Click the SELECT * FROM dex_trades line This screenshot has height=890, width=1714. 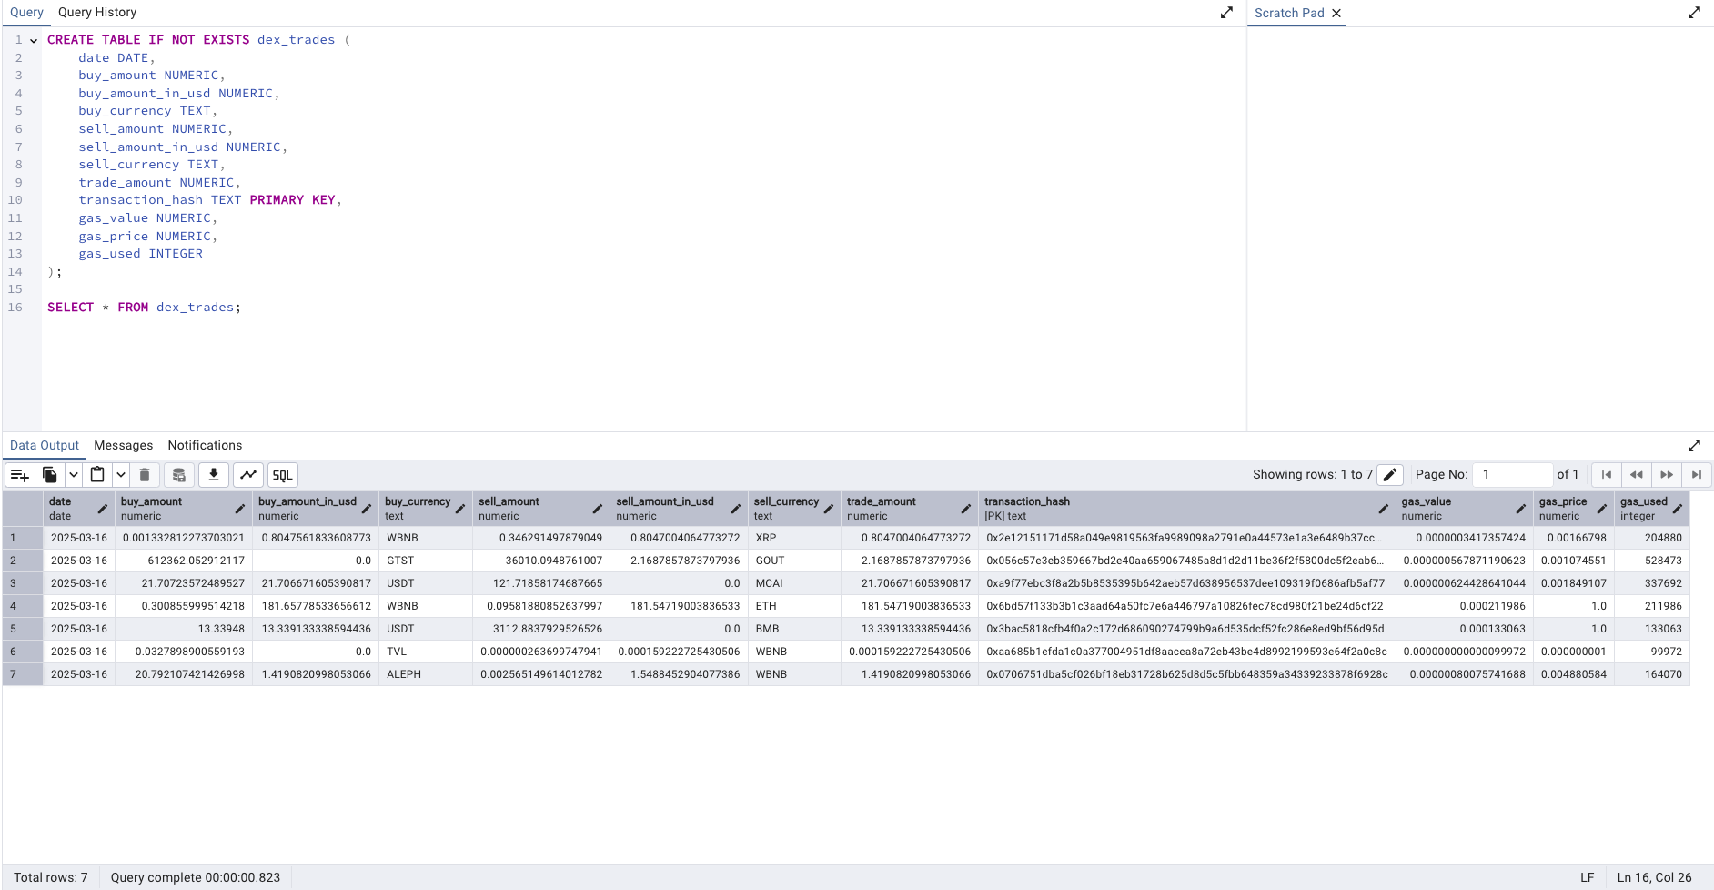(x=145, y=308)
